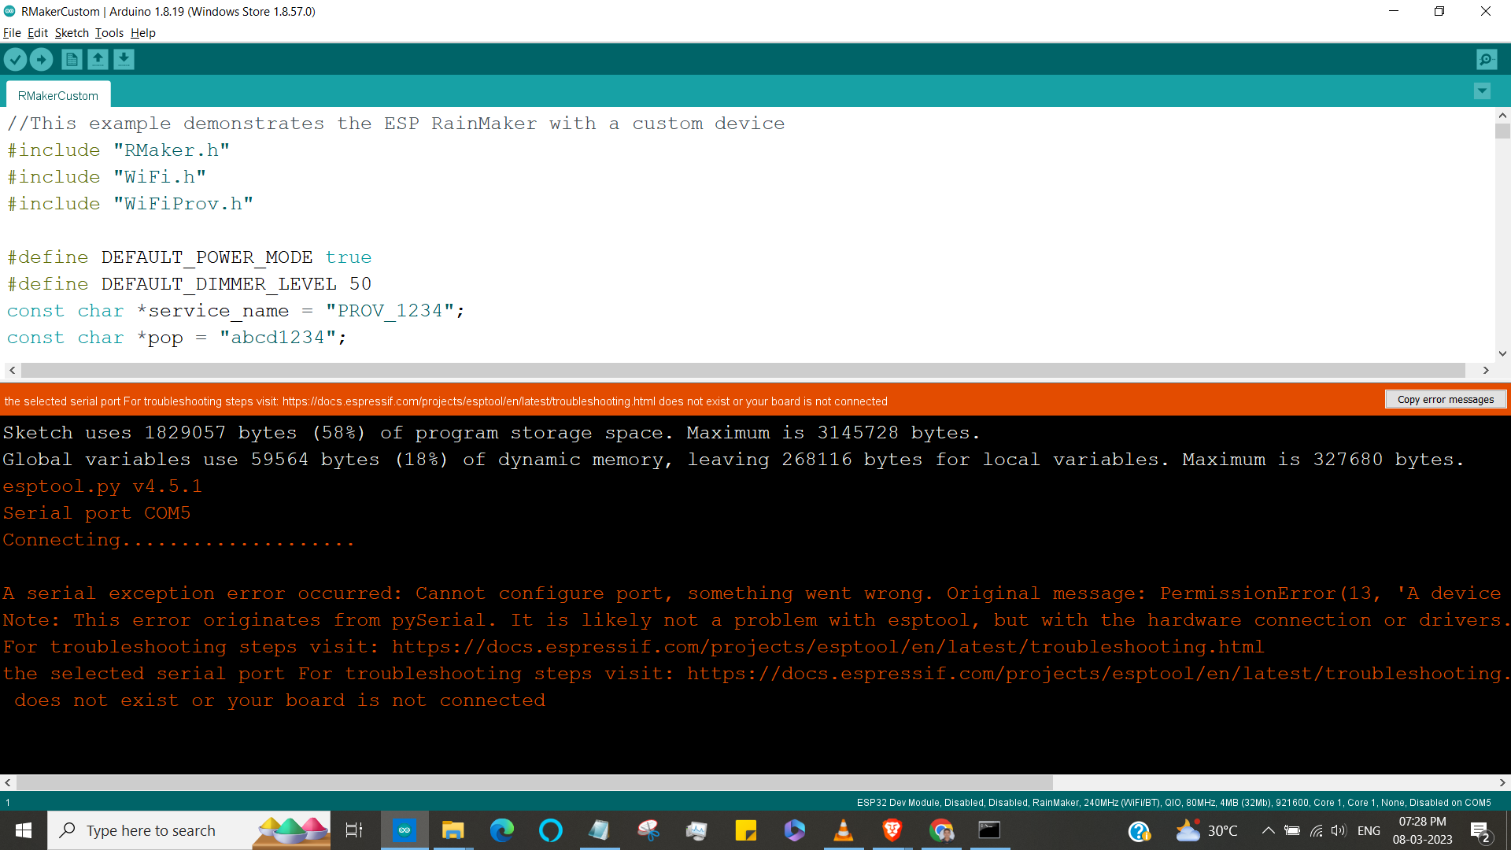The width and height of the screenshot is (1511, 850).
Task: Click the troubleshooting hyperlink in error output
Action: pos(827,645)
